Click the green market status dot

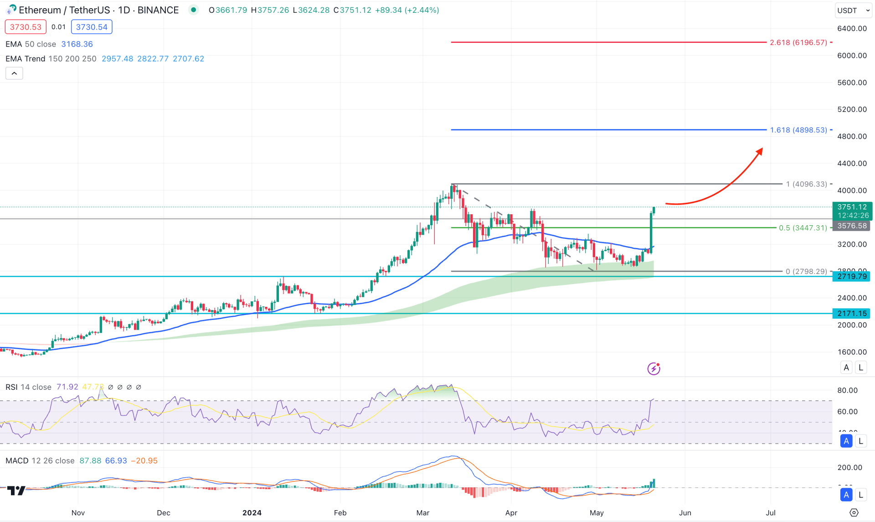coord(194,10)
